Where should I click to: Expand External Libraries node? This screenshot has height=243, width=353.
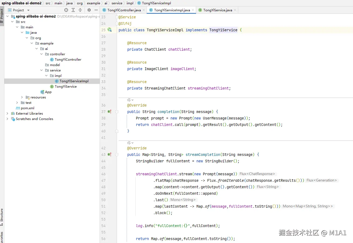[x=7, y=114]
